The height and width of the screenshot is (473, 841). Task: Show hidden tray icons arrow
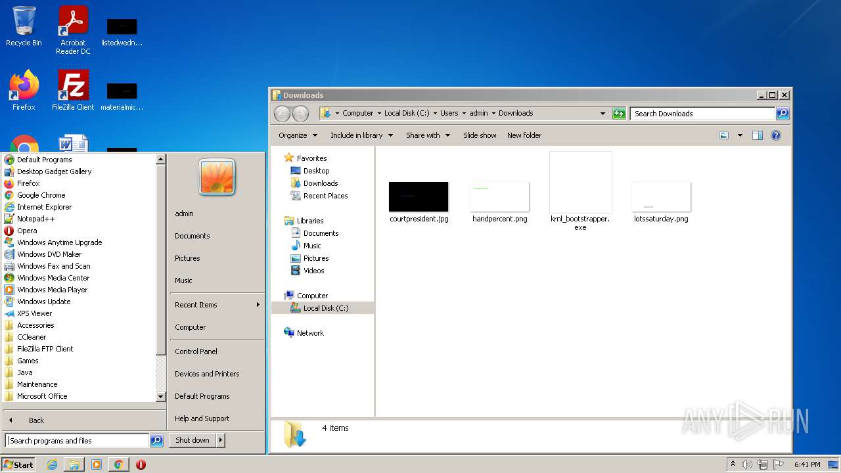point(733,464)
